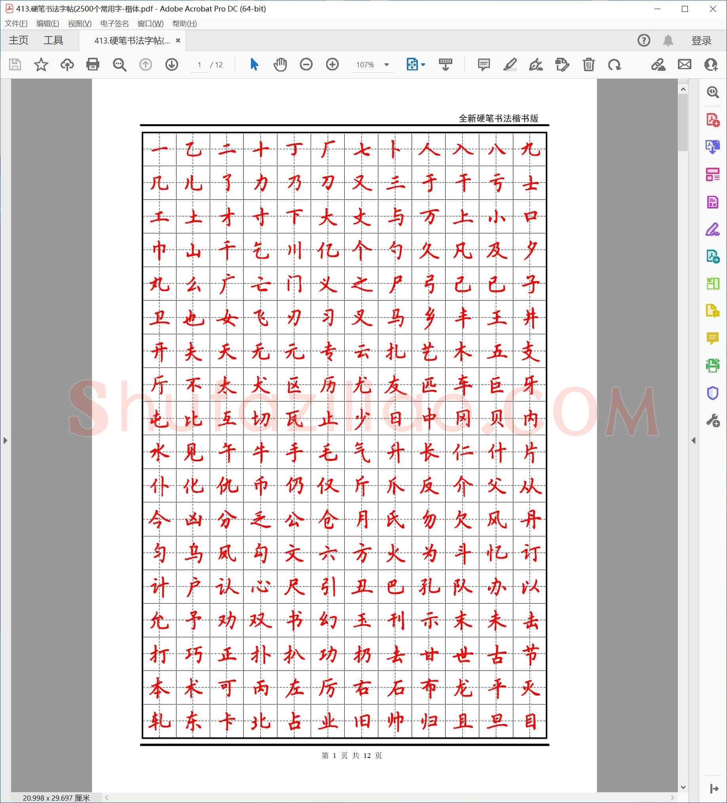Open the purple pen Sign tool in the right sidebar
This screenshot has height=803, width=727.
point(713,229)
